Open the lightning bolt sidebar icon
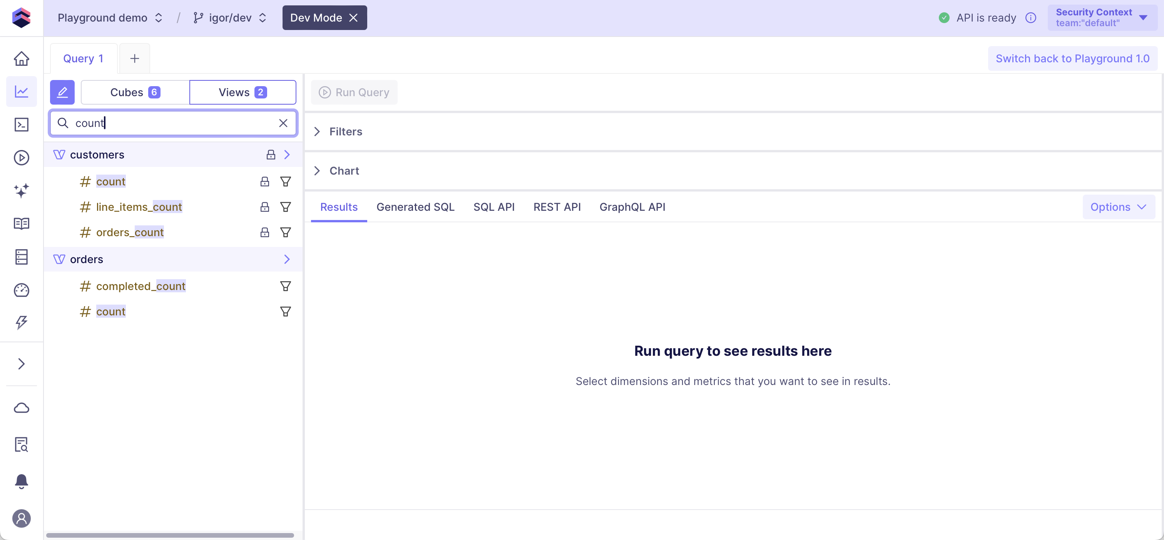This screenshot has width=1164, height=540. [x=21, y=322]
